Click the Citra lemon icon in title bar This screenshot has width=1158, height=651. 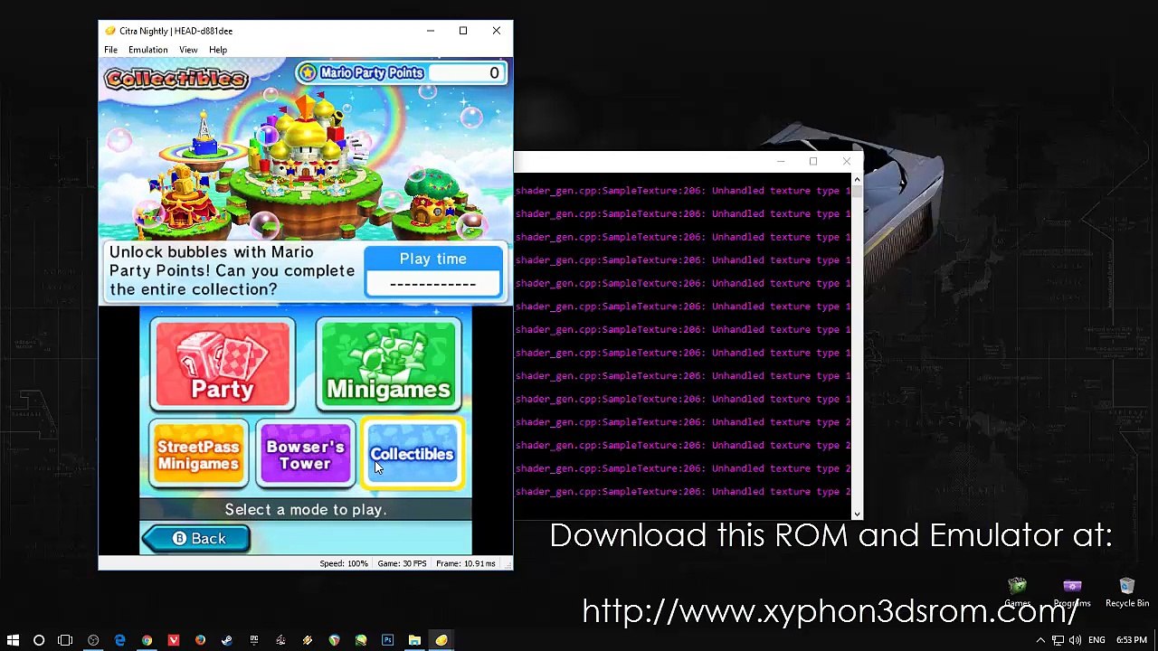pyautogui.click(x=110, y=31)
